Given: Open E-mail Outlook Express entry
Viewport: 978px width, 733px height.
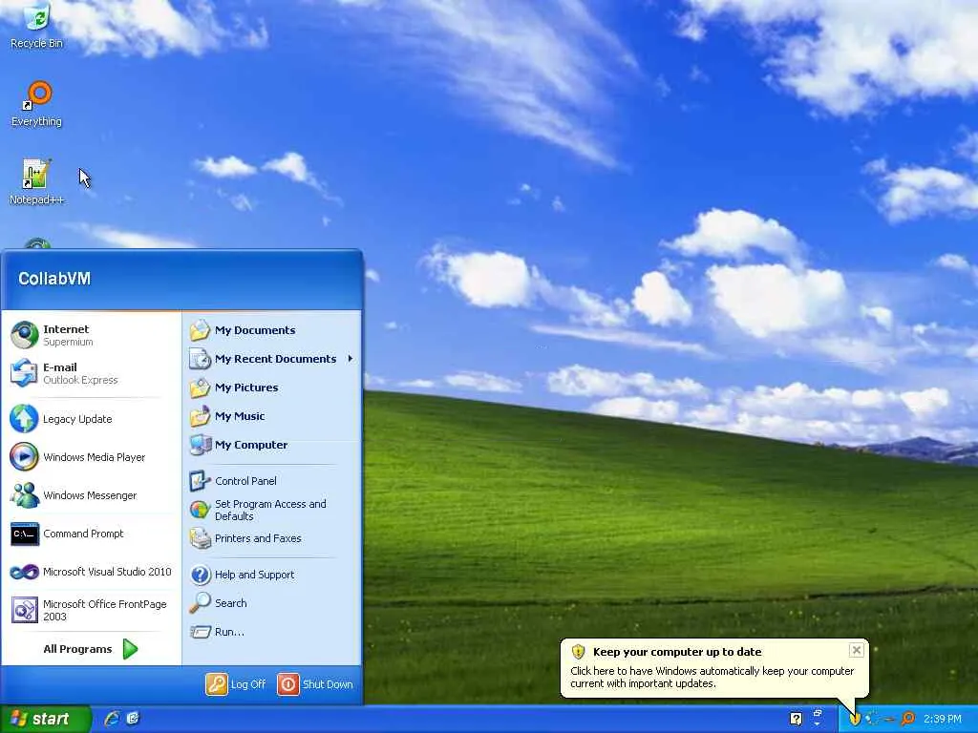Looking at the screenshot, I should point(91,373).
